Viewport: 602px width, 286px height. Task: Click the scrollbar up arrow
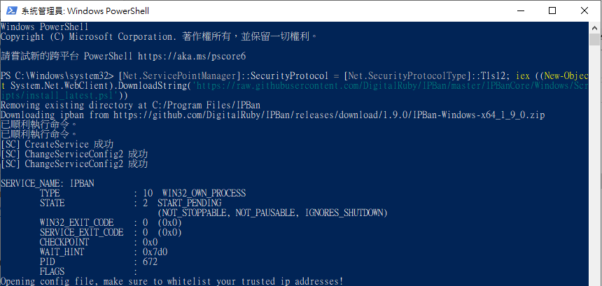coord(595,27)
